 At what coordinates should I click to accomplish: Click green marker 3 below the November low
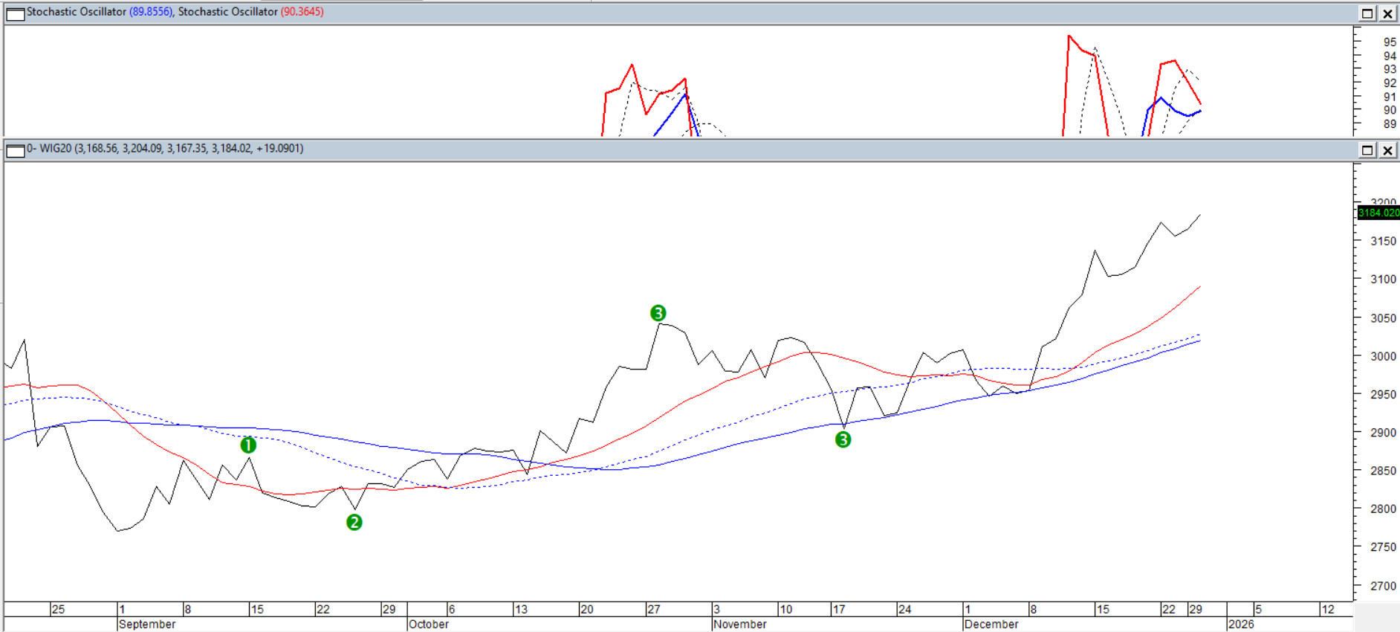843,439
